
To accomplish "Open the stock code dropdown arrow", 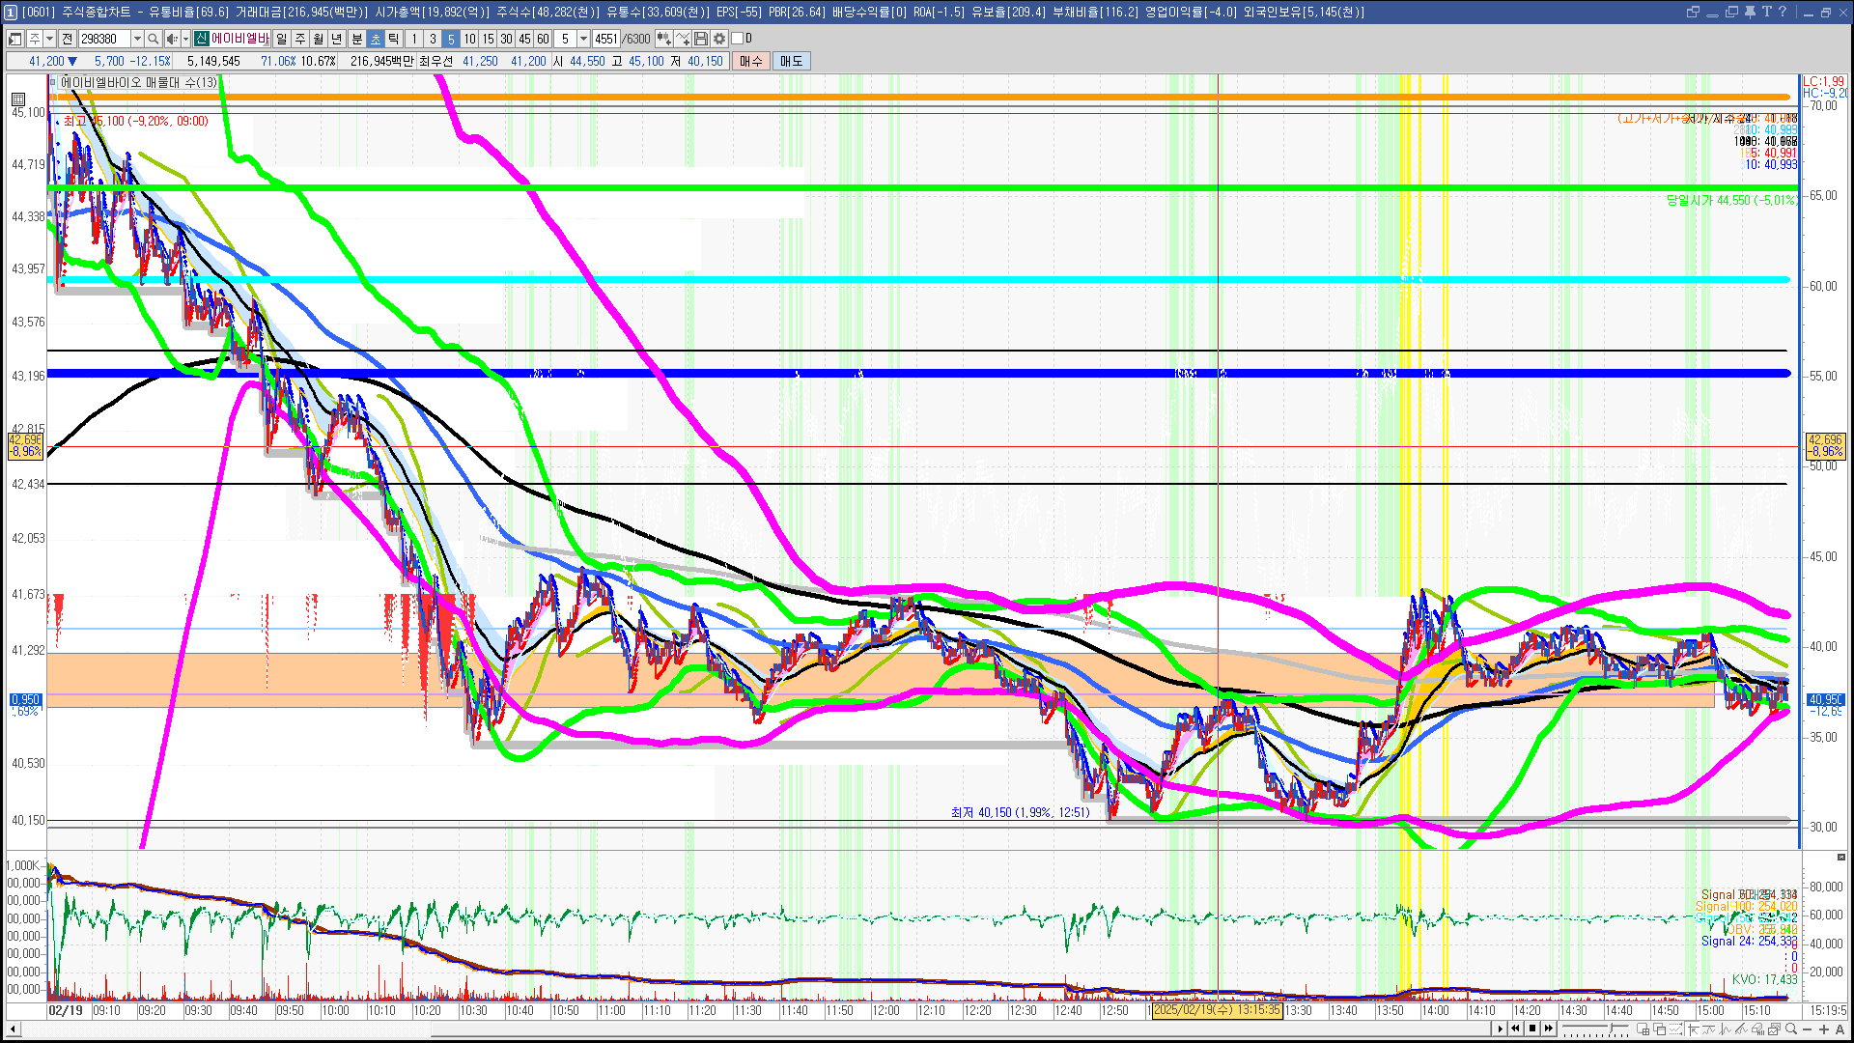I will pos(137,39).
